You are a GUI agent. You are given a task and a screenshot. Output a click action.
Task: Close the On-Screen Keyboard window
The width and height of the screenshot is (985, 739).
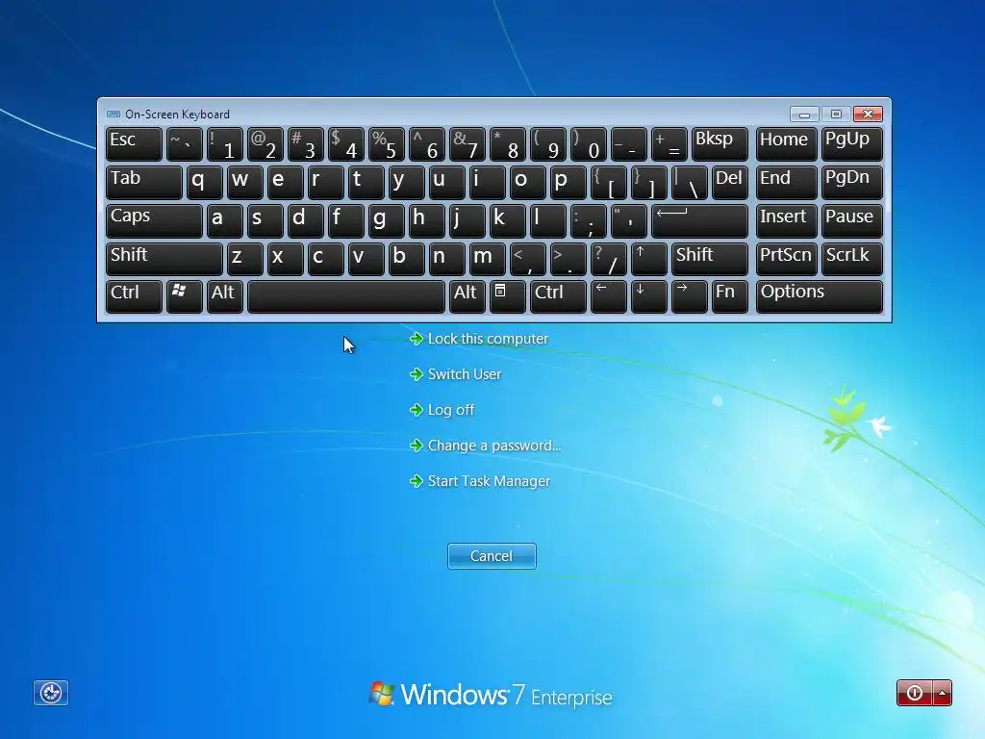[x=868, y=114]
